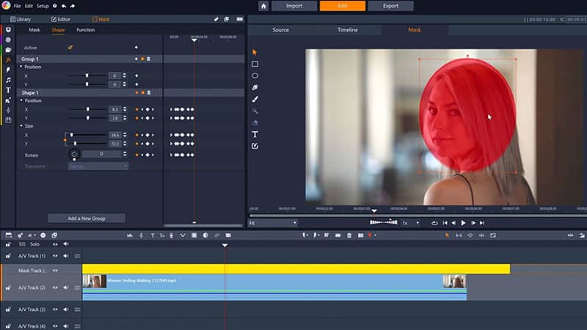Select the text mask tool

point(255,134)
